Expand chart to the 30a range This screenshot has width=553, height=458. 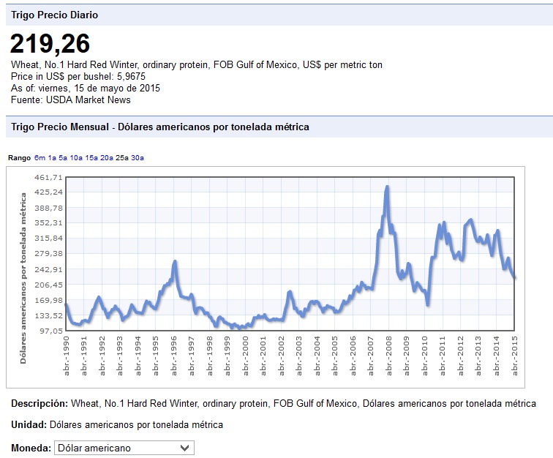pyautogui.click(x=138, y=158)
